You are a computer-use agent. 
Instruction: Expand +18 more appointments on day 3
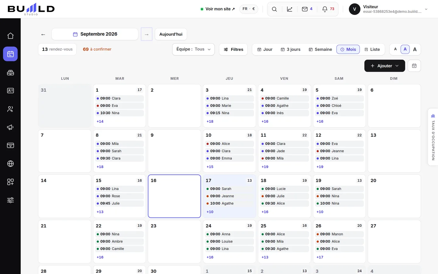click(x=210, y=121)
